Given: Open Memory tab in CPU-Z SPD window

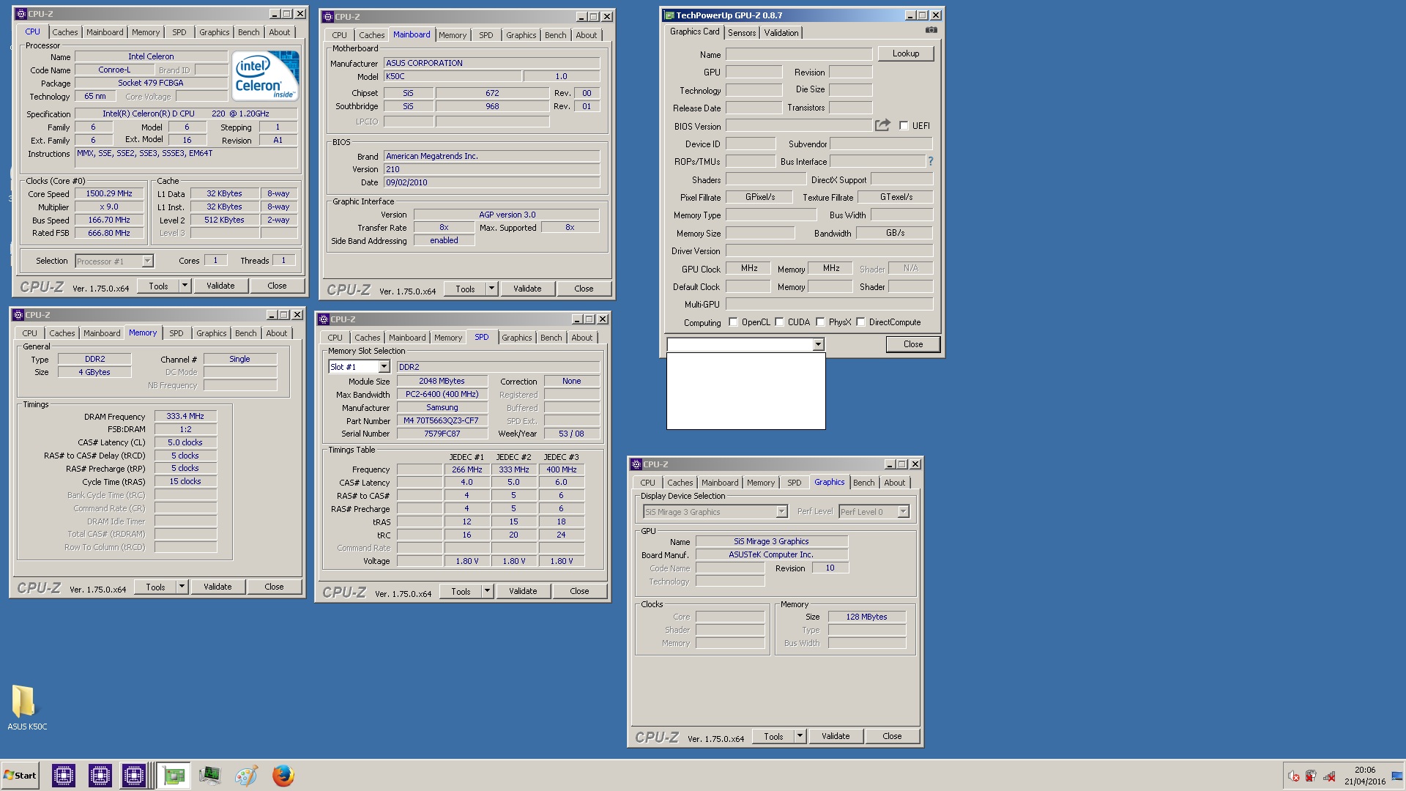Looking at the screenshot, I should pos(448,338).
